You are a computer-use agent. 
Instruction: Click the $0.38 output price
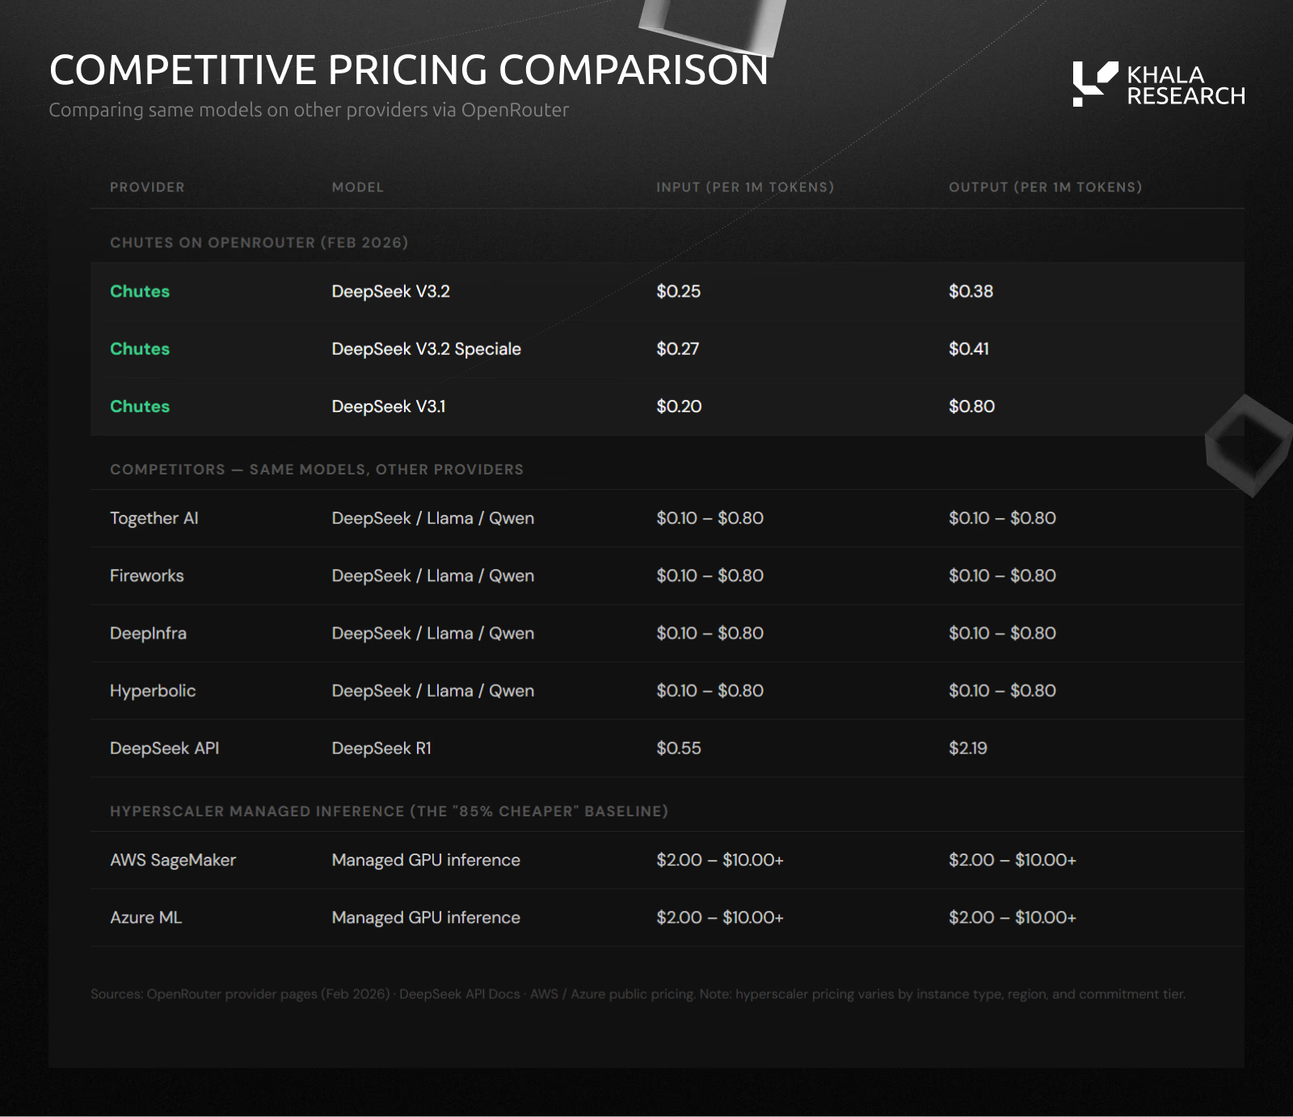[971, 292]
